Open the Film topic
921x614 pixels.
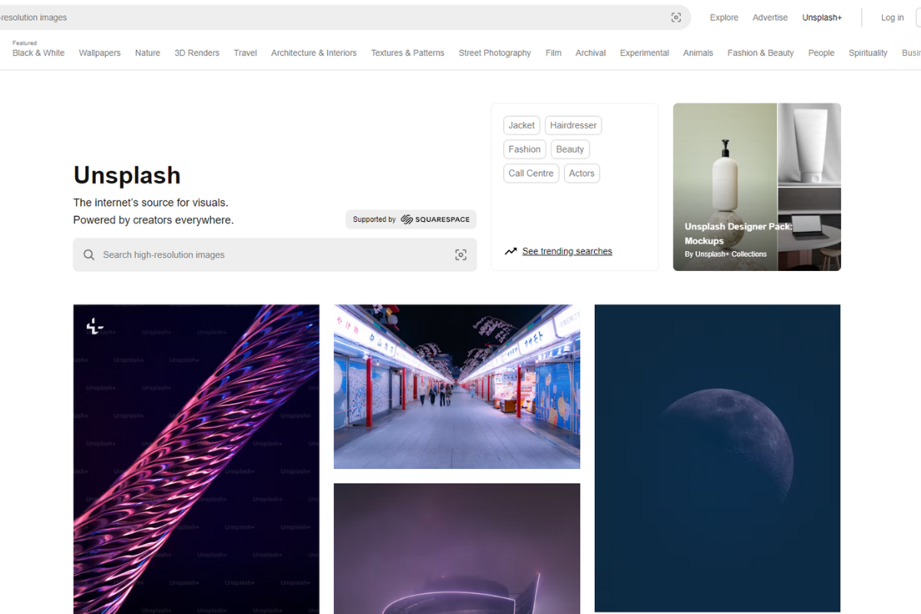coord(553,53)
